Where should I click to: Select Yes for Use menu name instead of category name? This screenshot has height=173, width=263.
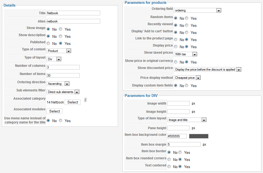coord(61,120)
